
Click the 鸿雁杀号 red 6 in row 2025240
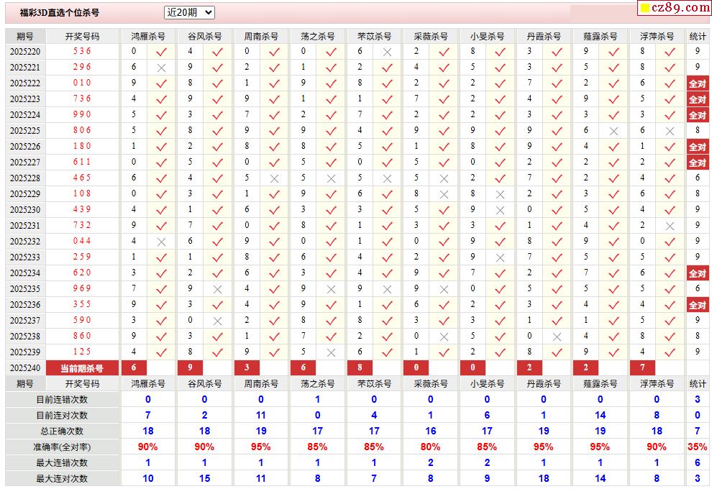point(134,367)
